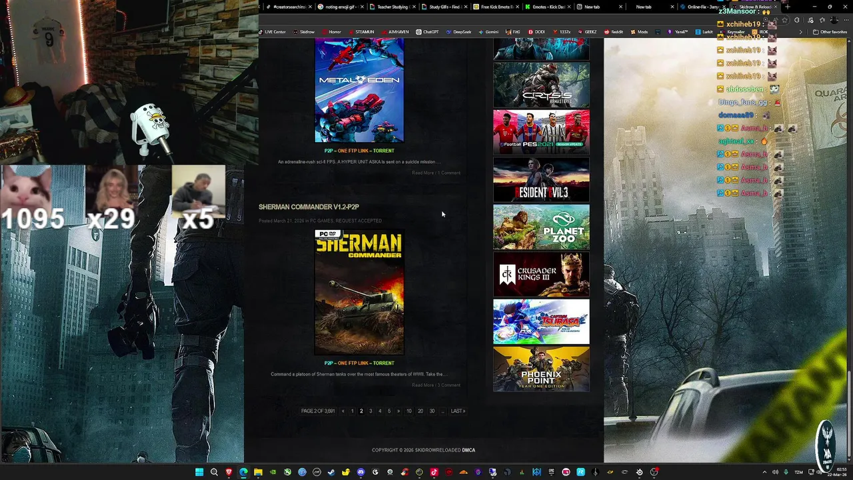Jump to page 30 in pagination

pos(432,411)
